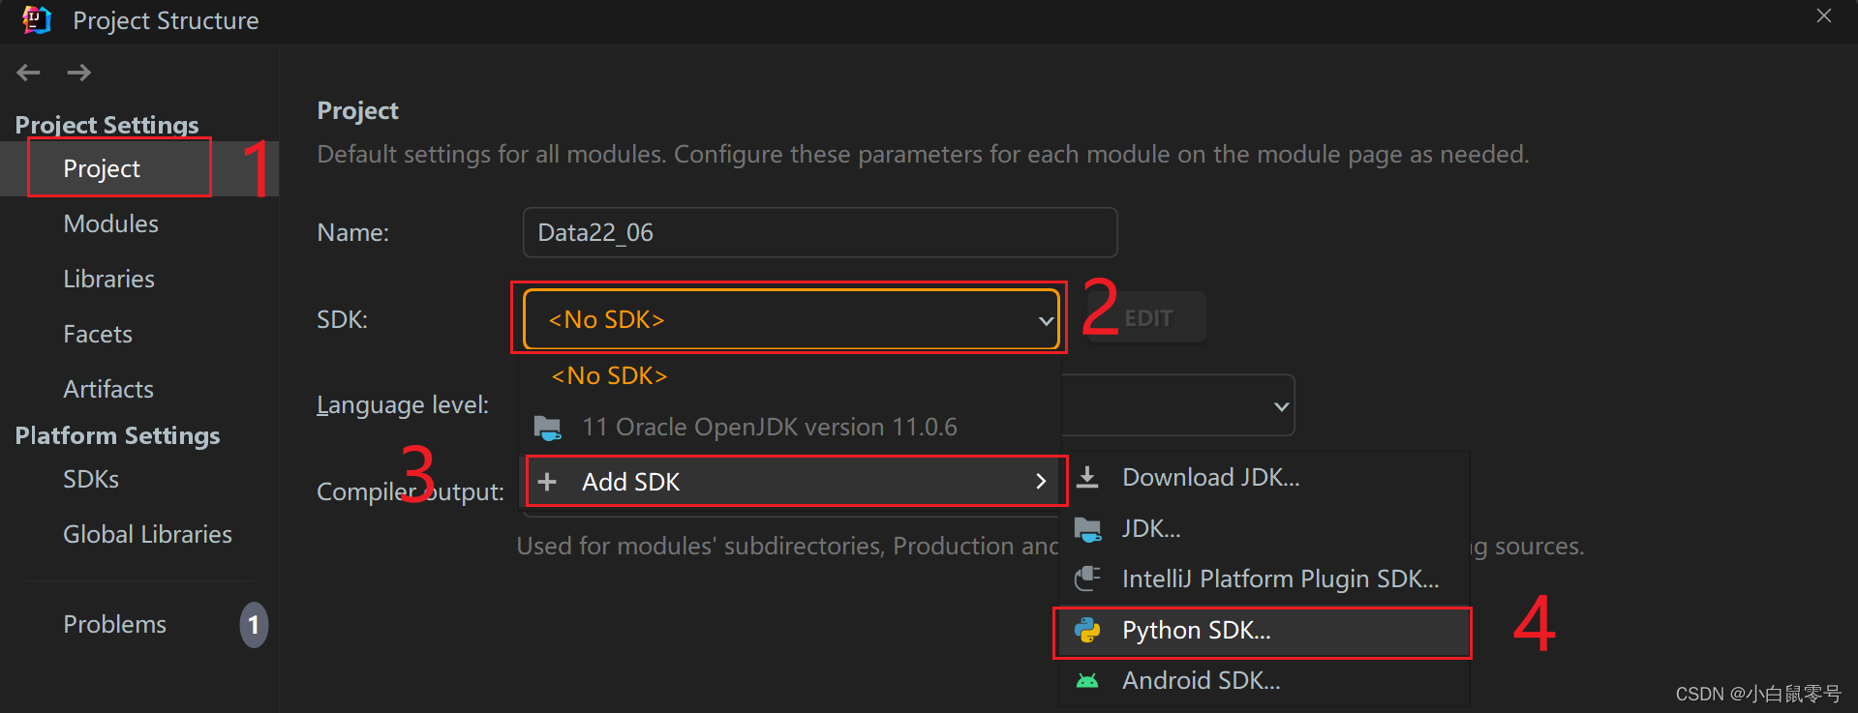Viewport: 1858px width, 713px height.
Task: Open the Language level dropdown chevron
Action: tap(1281, 406)
